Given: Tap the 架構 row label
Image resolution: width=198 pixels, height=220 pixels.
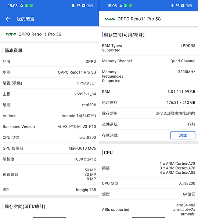Looking at the screenshot, I should (106, 168).
